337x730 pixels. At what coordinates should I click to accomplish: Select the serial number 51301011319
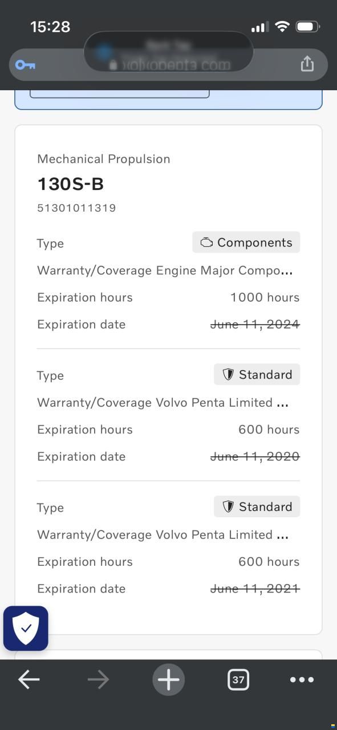click(x=76, y=208)
